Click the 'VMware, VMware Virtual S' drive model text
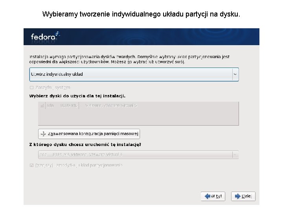The height and width of the screenshot is (212, 283). (111, 106)
